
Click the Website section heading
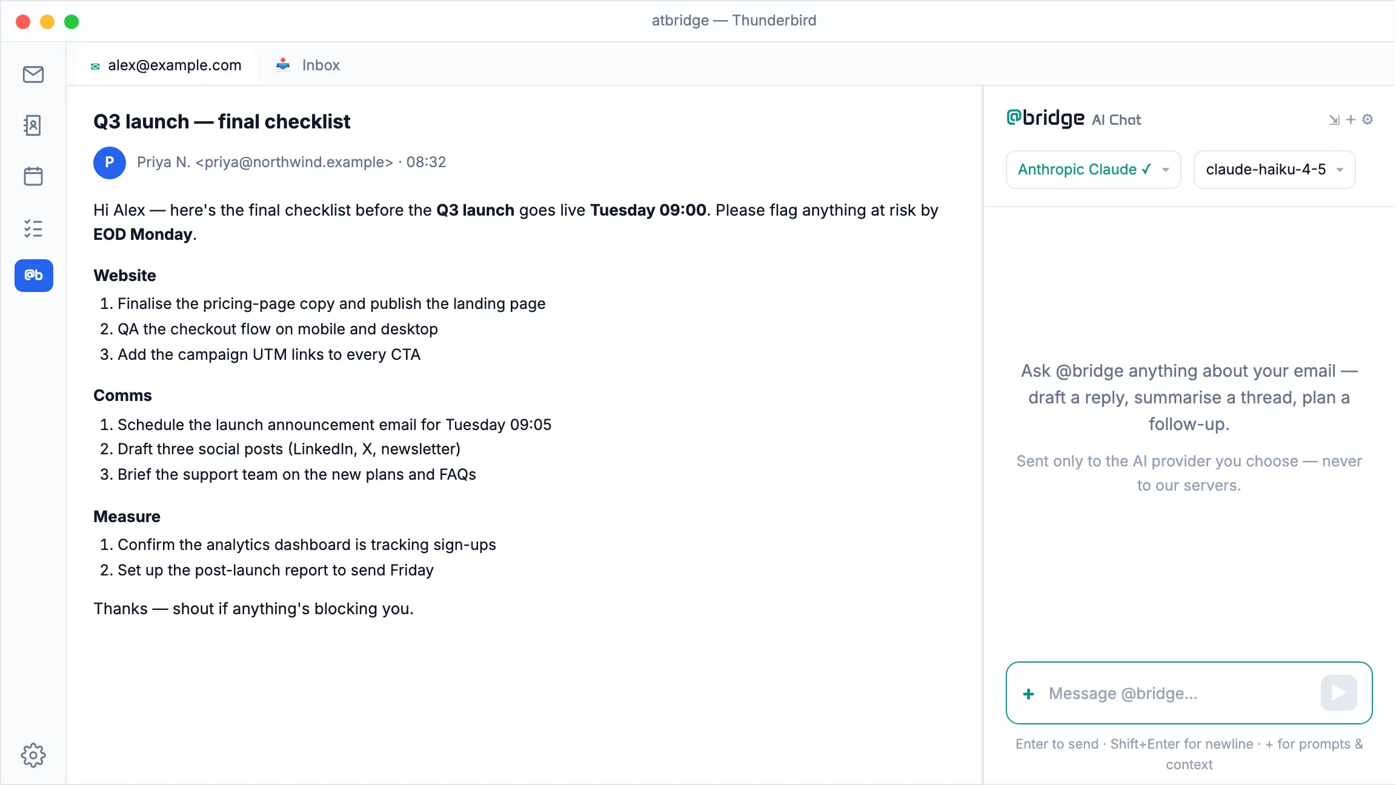pyautogui.click(x=125, y=276)
